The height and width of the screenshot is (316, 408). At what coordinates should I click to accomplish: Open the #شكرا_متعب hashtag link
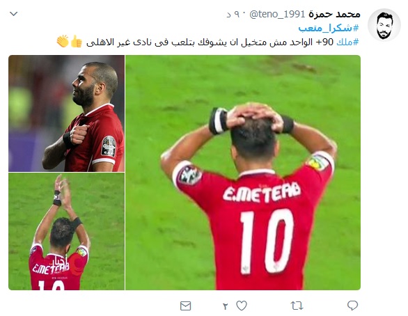pos(329,28)
